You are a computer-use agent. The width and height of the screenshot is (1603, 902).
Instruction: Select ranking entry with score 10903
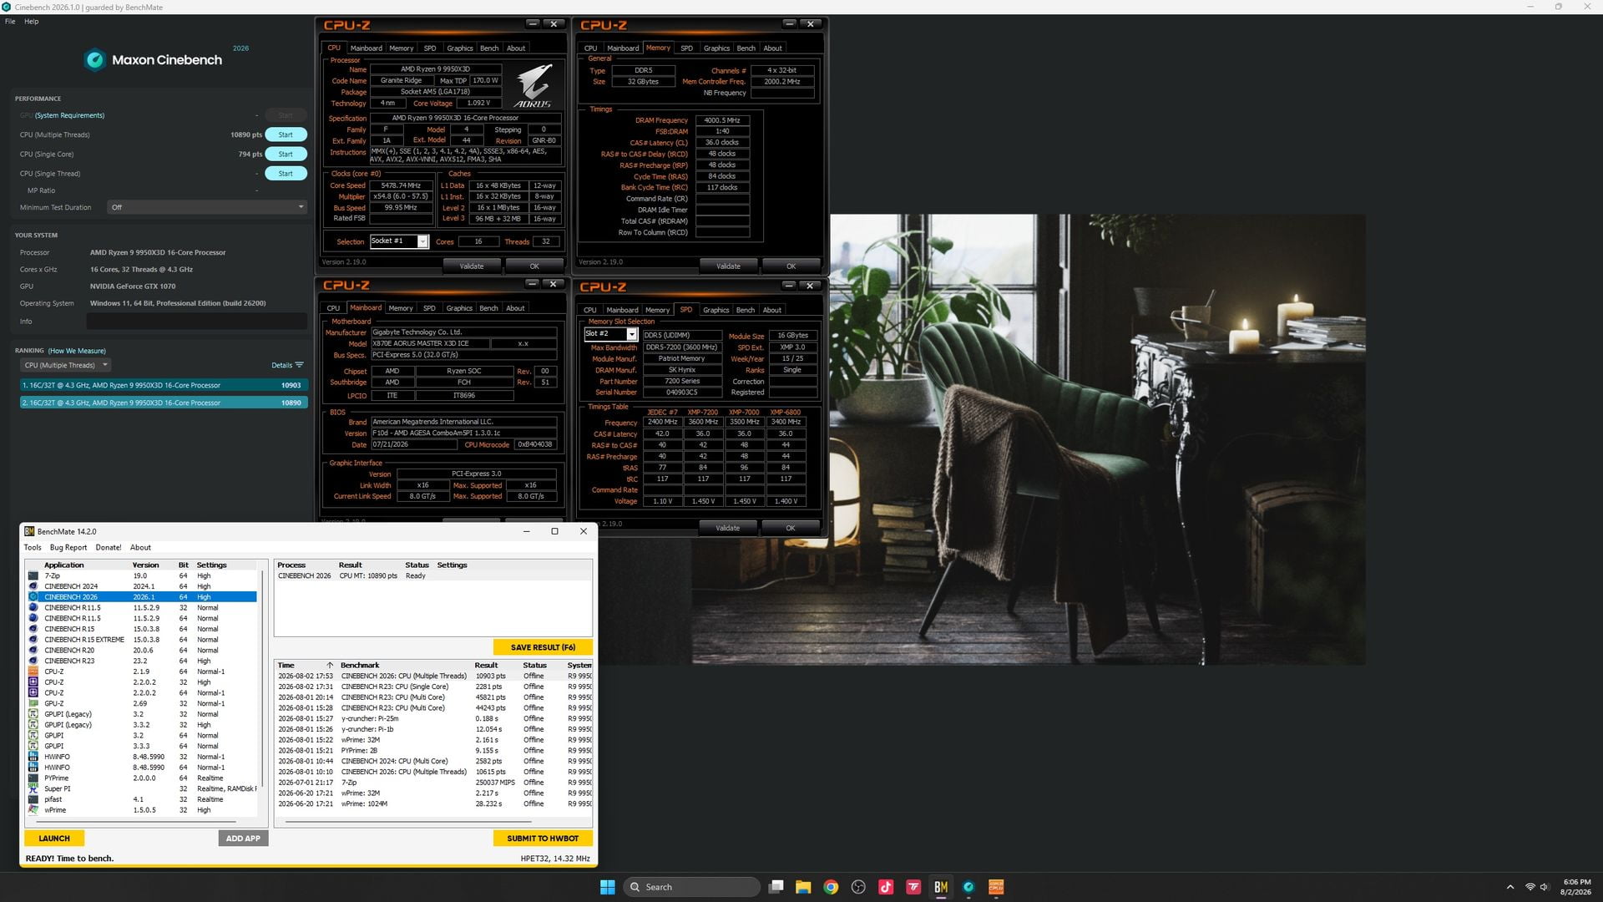[x=164, y=385]
